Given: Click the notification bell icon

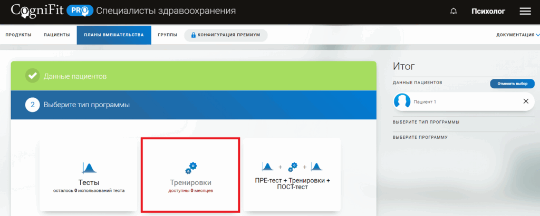Looking at the screenshot, I should pos(453,11).
